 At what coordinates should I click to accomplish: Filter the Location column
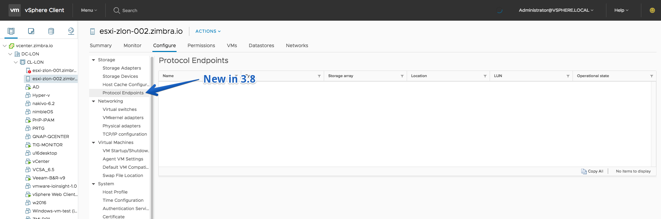coord(485,76)
